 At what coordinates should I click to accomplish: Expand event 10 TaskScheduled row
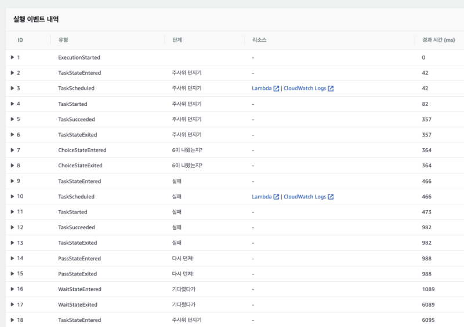(x=12, y=197)
